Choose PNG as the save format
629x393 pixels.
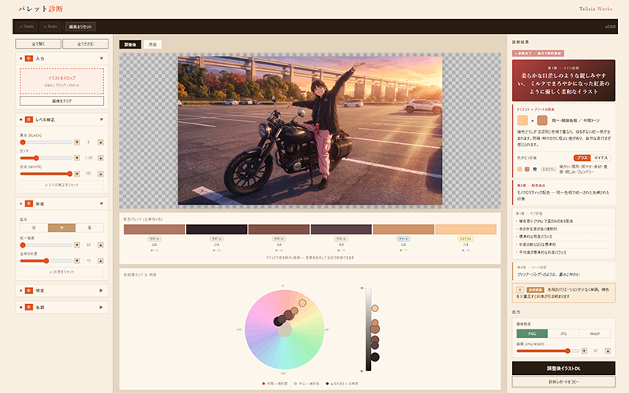pos(532,333)
